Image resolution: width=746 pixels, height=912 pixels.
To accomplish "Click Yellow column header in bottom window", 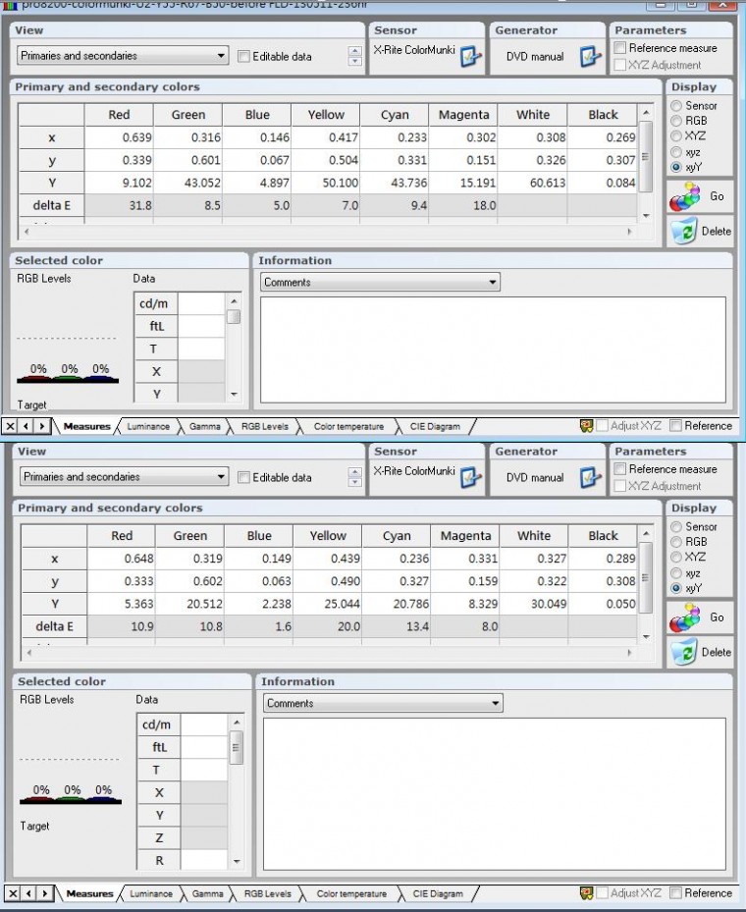I will [x=328, y=536].
